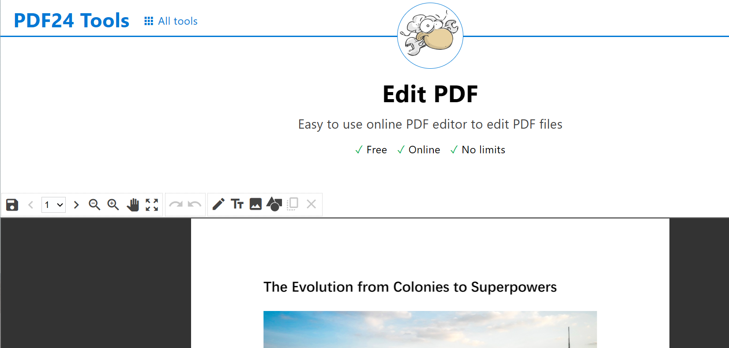Click the delete X toolbar icon
Screen dimensions: 729x348
pos(311,204)
